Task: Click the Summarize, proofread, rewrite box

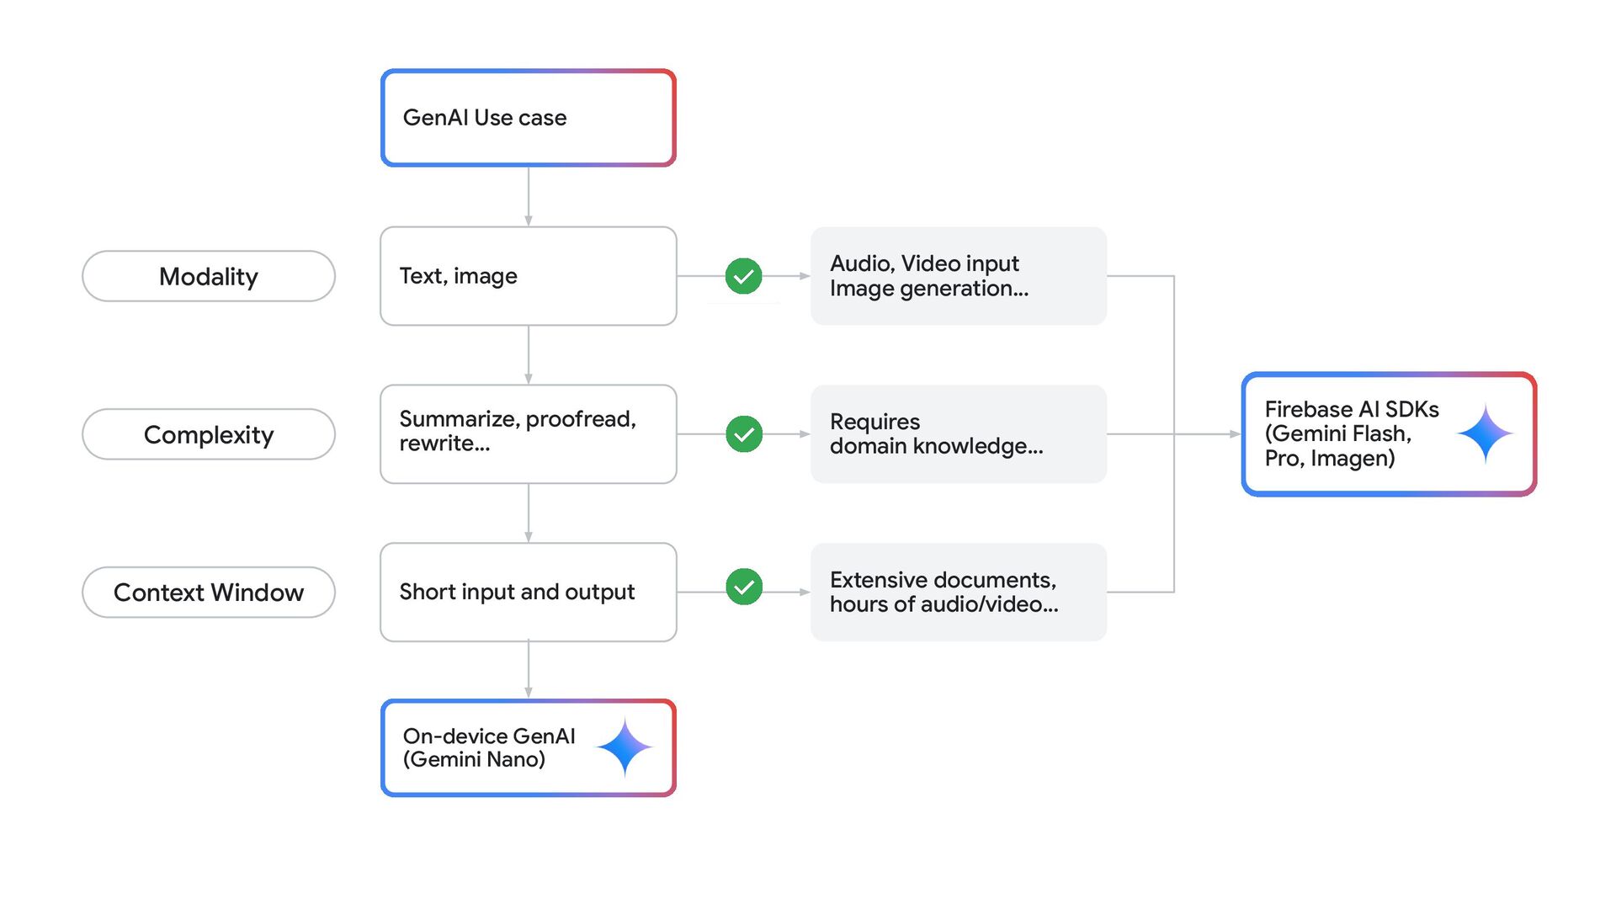Action: (x=529, y=434)
